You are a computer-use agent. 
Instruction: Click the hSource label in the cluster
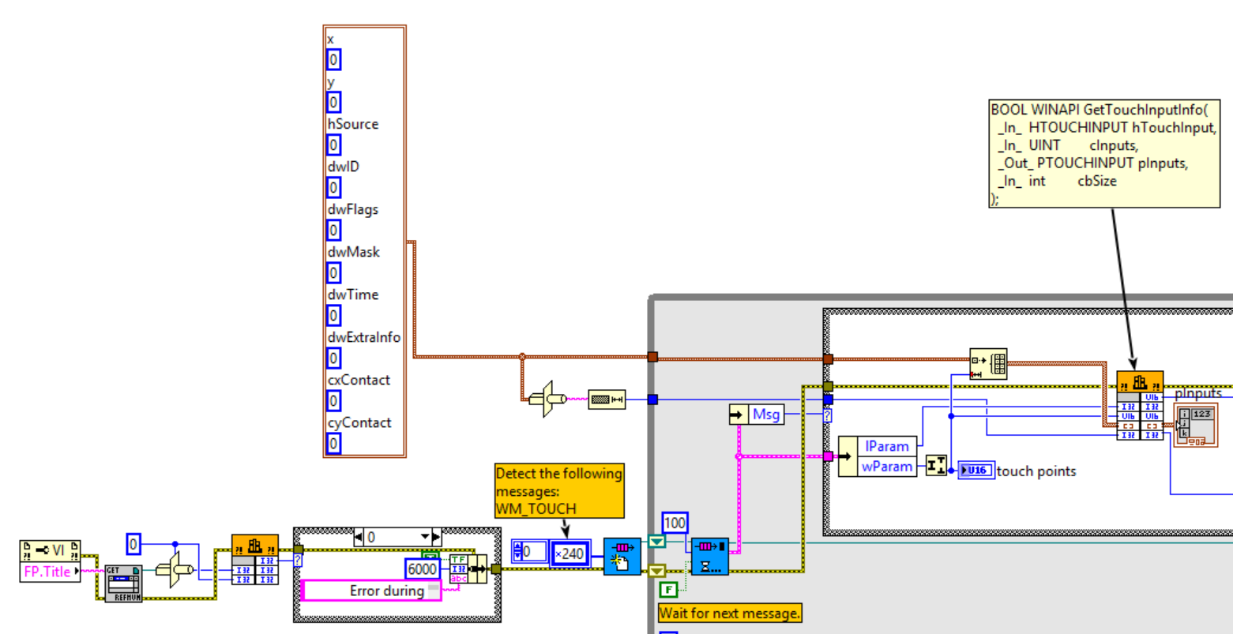pos(353,124)
